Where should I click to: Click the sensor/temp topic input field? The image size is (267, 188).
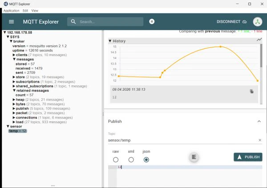tap(182, 140)
